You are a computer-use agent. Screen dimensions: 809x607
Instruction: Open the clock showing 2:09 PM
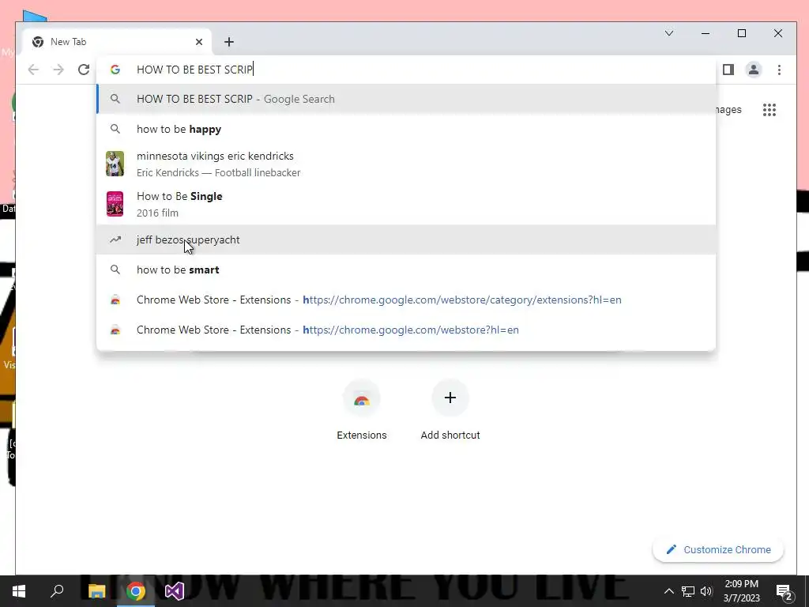[x=741, y=591]
